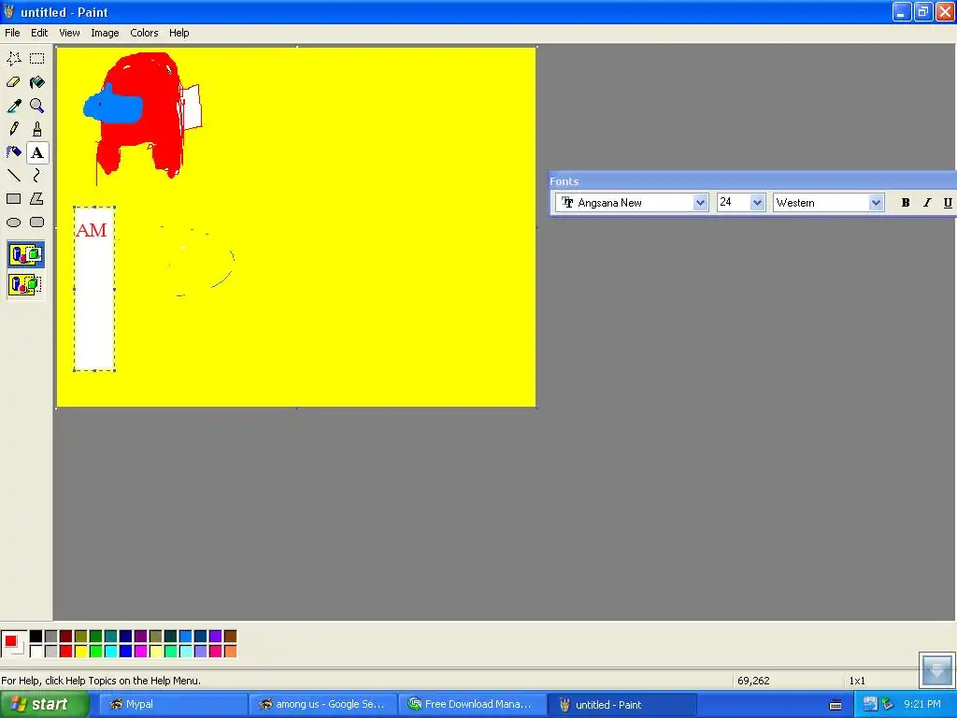Activate the Pick Color eyedropper tool
The width and height of the screenshot is (957, 718).
(13, 106)
